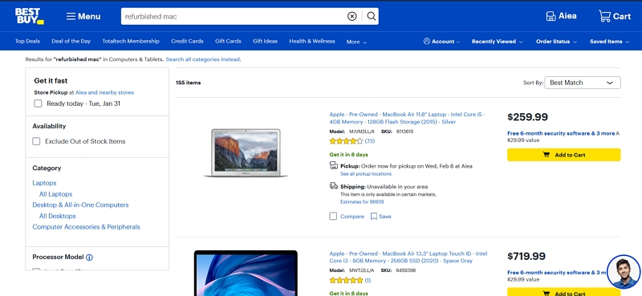642x296 pixels.
Task: Open Estimates for 96939 link
Action: pos(362,202)
